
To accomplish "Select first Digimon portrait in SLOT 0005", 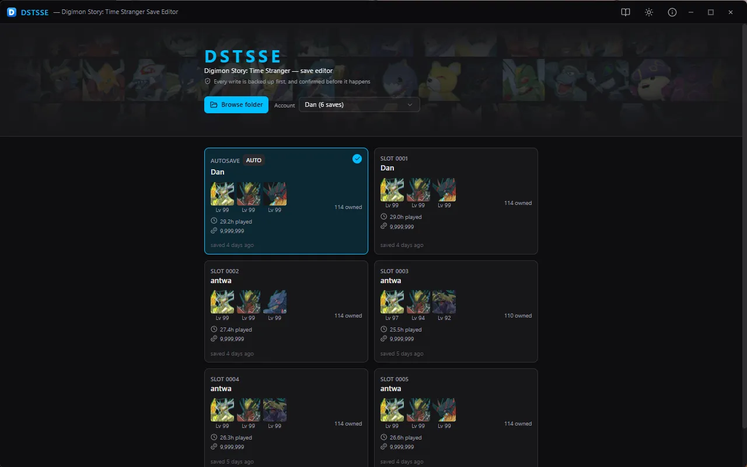I will click(x=392, y=410).
